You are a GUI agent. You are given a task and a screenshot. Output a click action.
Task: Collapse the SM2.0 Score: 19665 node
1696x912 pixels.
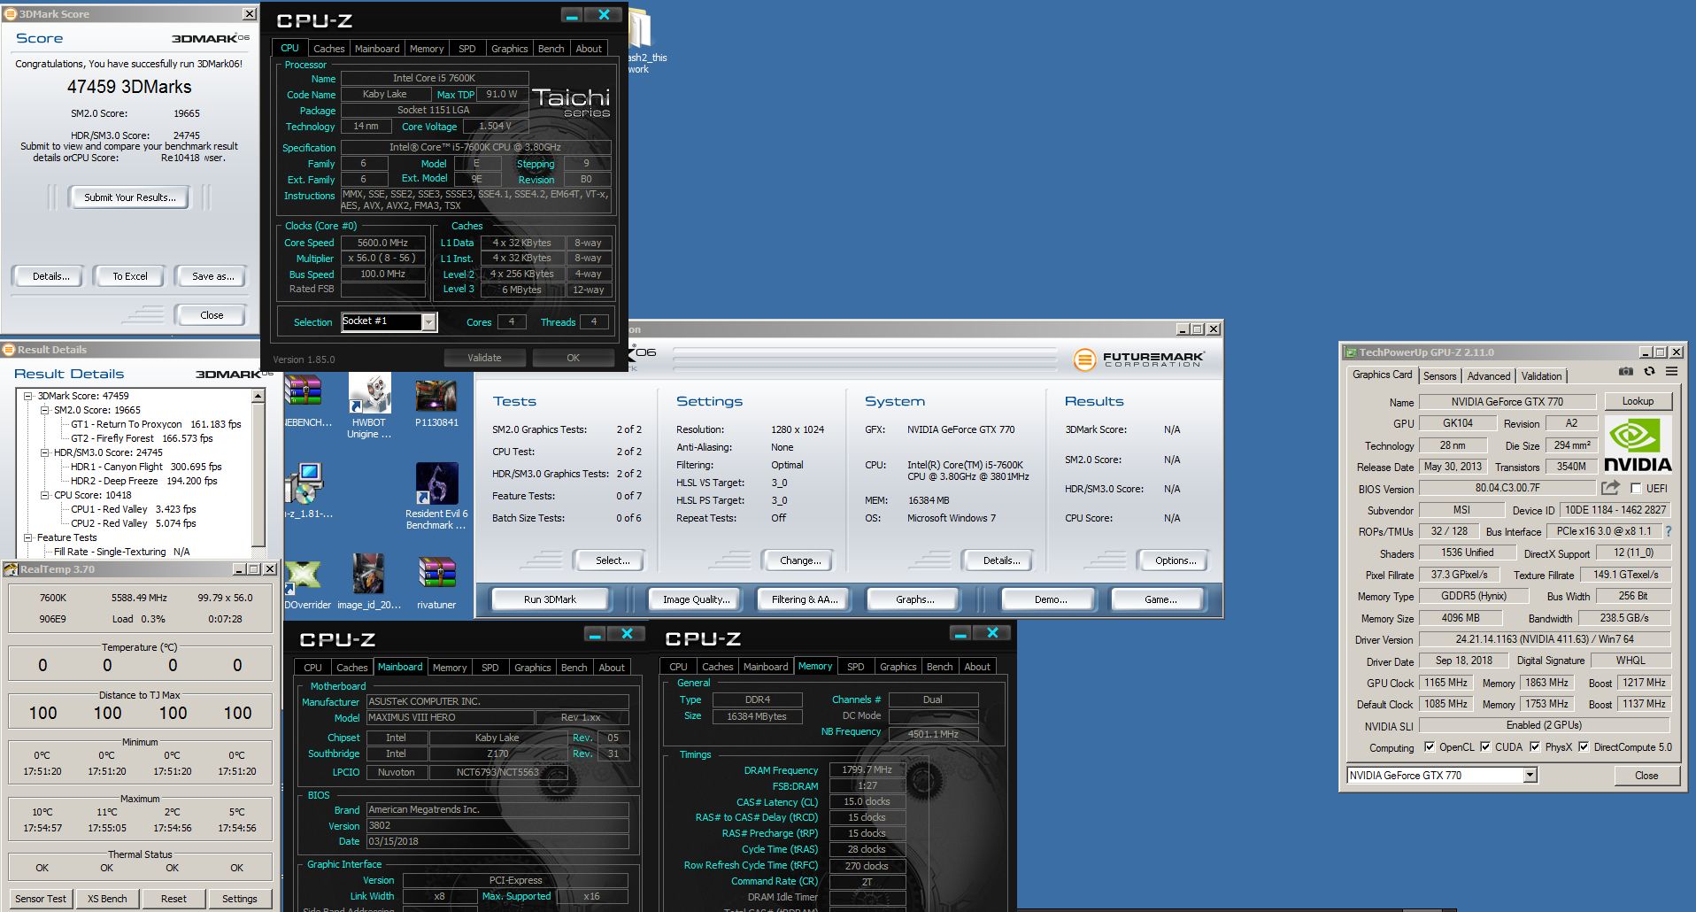point(44,410)
